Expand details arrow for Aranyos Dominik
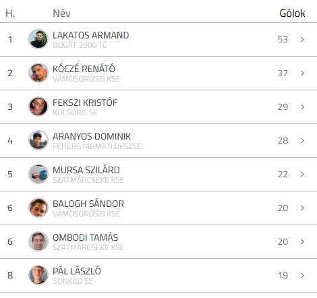Screen dimensions: 317x298 (302, 140)
